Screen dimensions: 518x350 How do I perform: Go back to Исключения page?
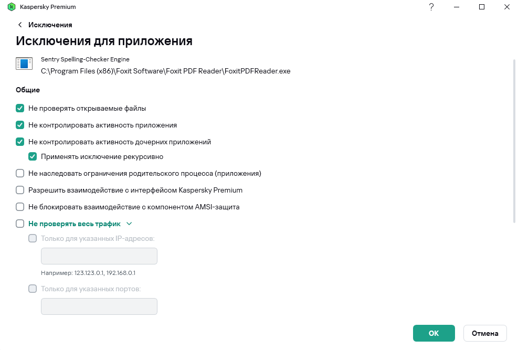click(x=50, y=25)
